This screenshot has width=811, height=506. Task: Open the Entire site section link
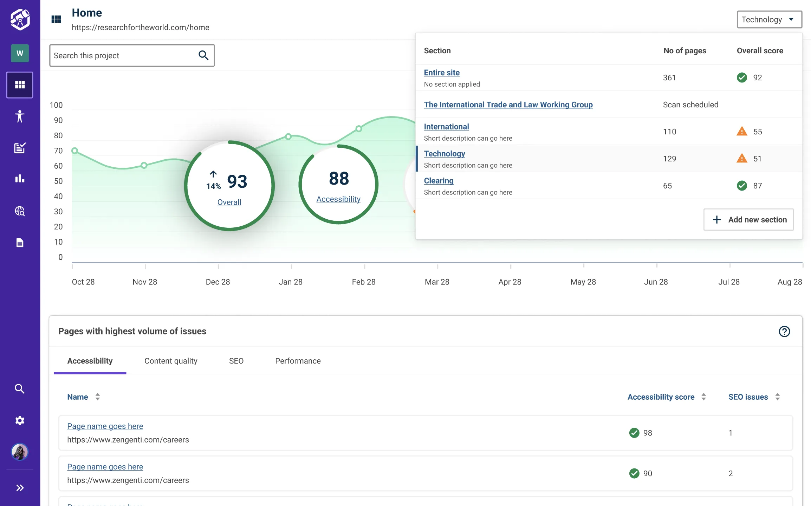(442, 72)
